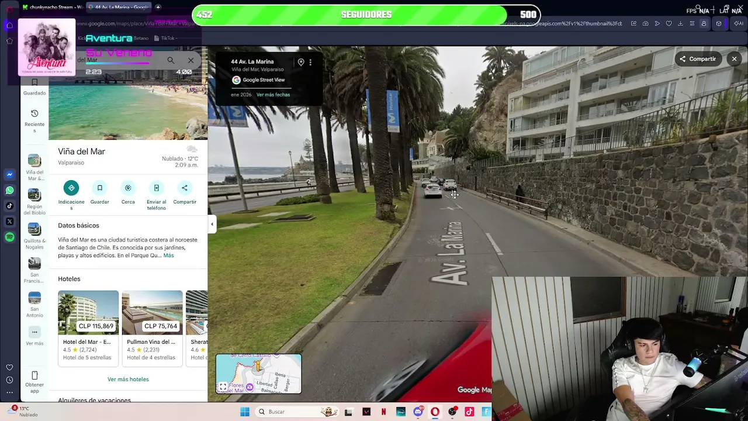Click the snapshot camera icon in Opera toolbar
This screenshot has width=748, height=421.
click(x=645, y=23)
